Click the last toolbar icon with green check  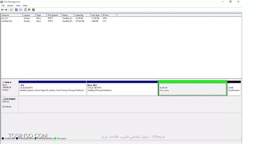[x=33, y=10]
